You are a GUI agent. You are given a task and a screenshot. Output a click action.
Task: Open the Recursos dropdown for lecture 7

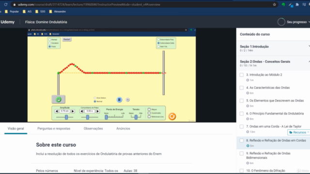[x=299, y=132]
